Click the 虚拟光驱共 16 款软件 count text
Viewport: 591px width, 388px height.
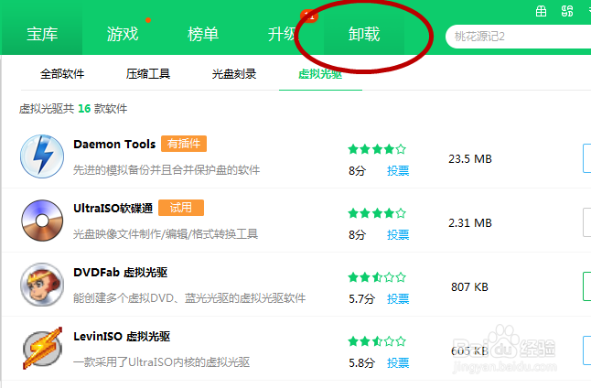(x=73, y=109)
